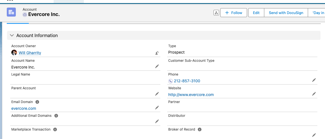Click the Account building icon in header

(x=11, y=12)
